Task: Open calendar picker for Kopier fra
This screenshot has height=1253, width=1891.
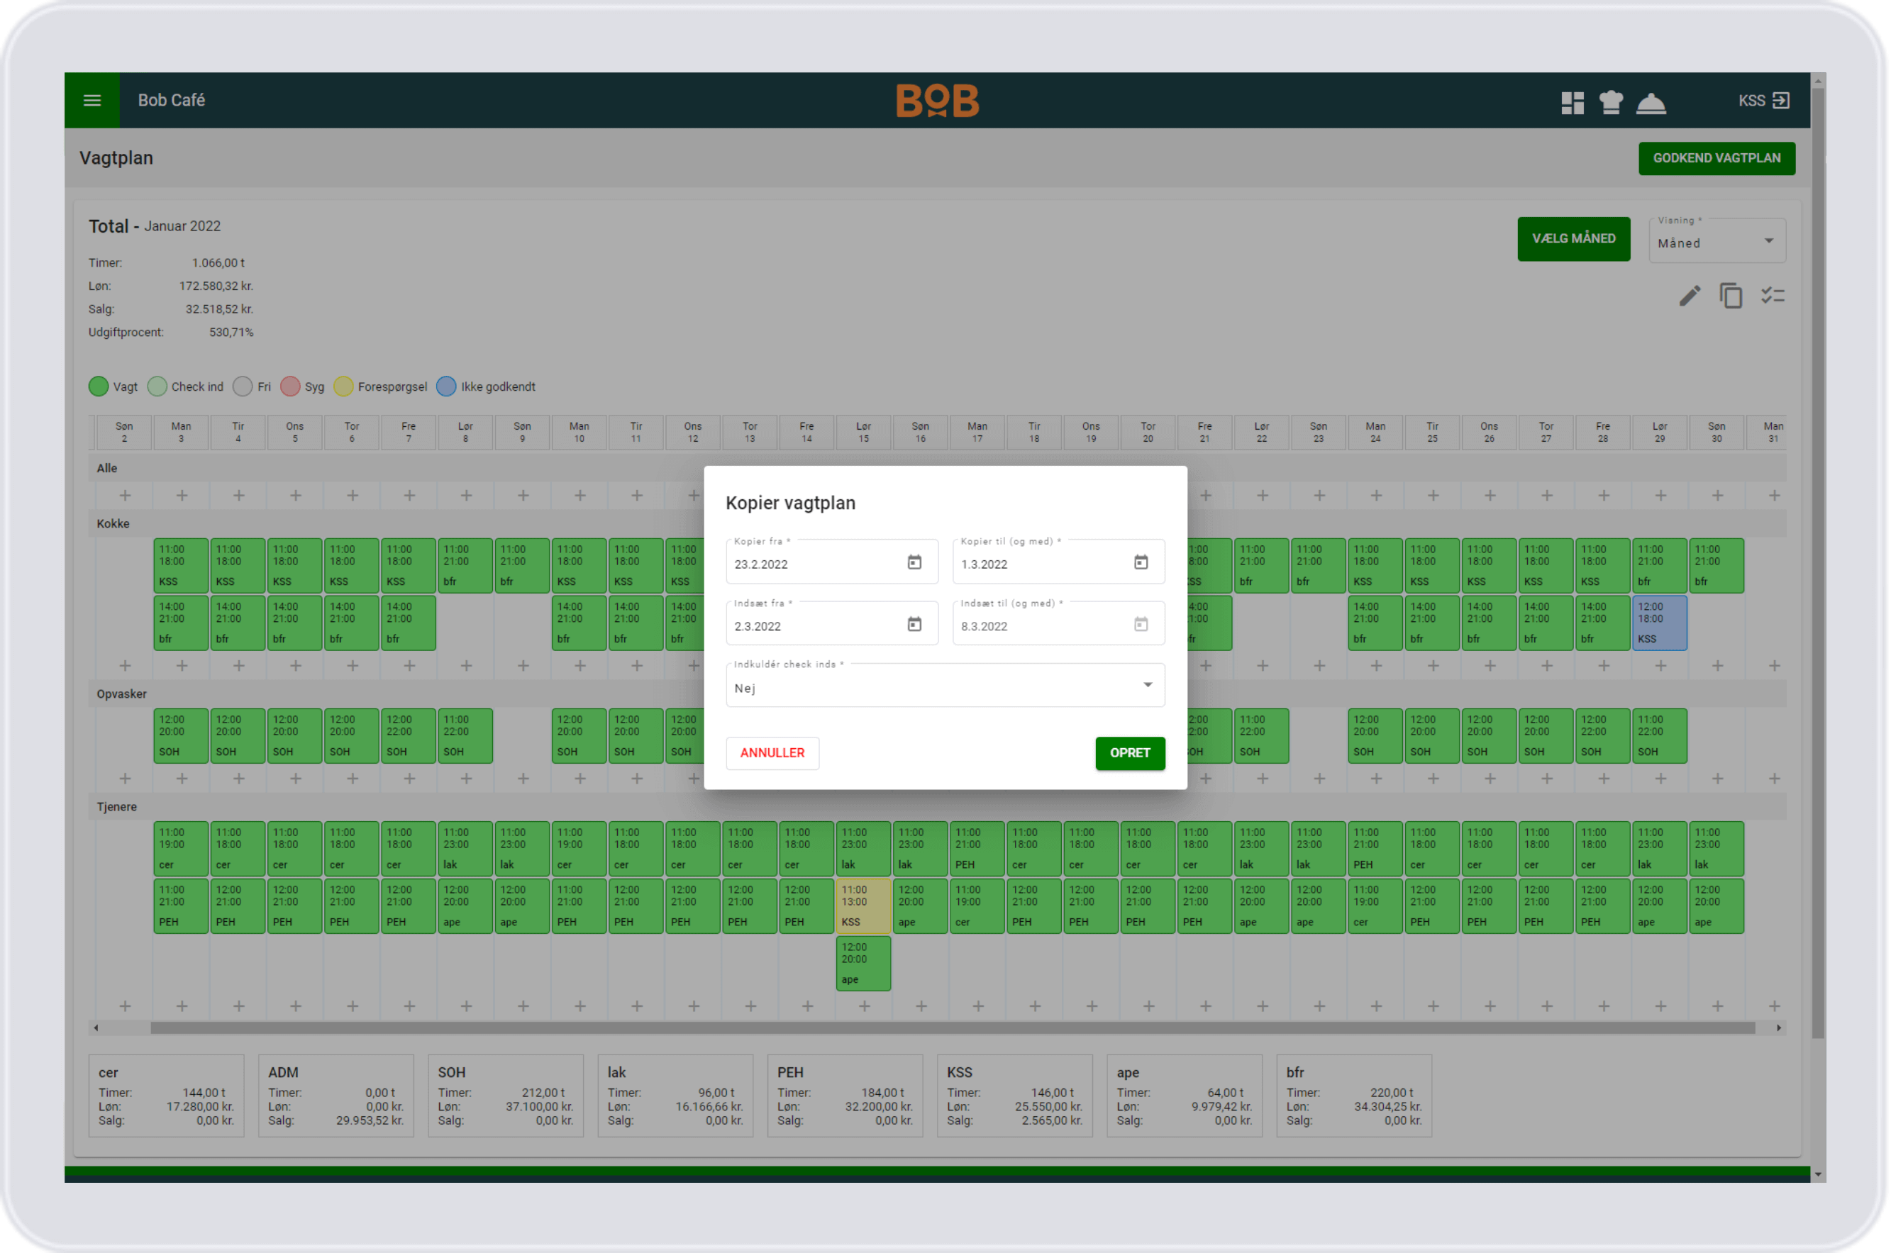Action: pyautogui.click(x=914, y=562)
